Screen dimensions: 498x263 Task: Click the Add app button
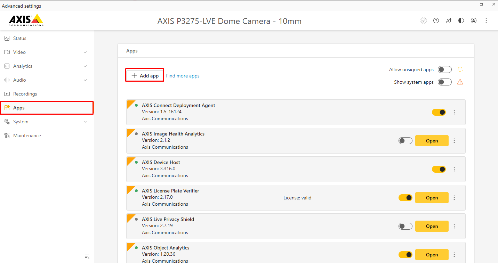tap(145, 76)
